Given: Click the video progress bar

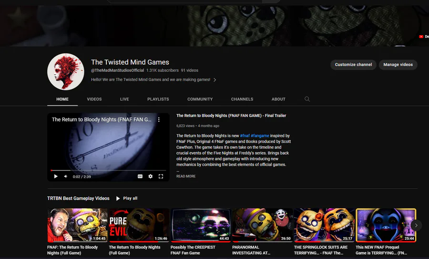Looking at the screenshot, I should point(108,170).
